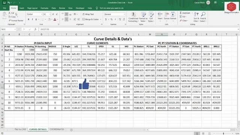Open Format as Table gallery

pos(143,17)
